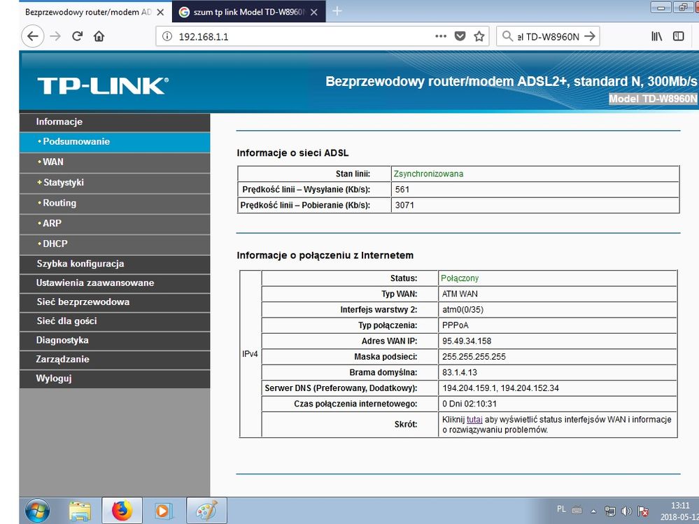Toggle the Firefox sidebar icon

tap(678, 36)
